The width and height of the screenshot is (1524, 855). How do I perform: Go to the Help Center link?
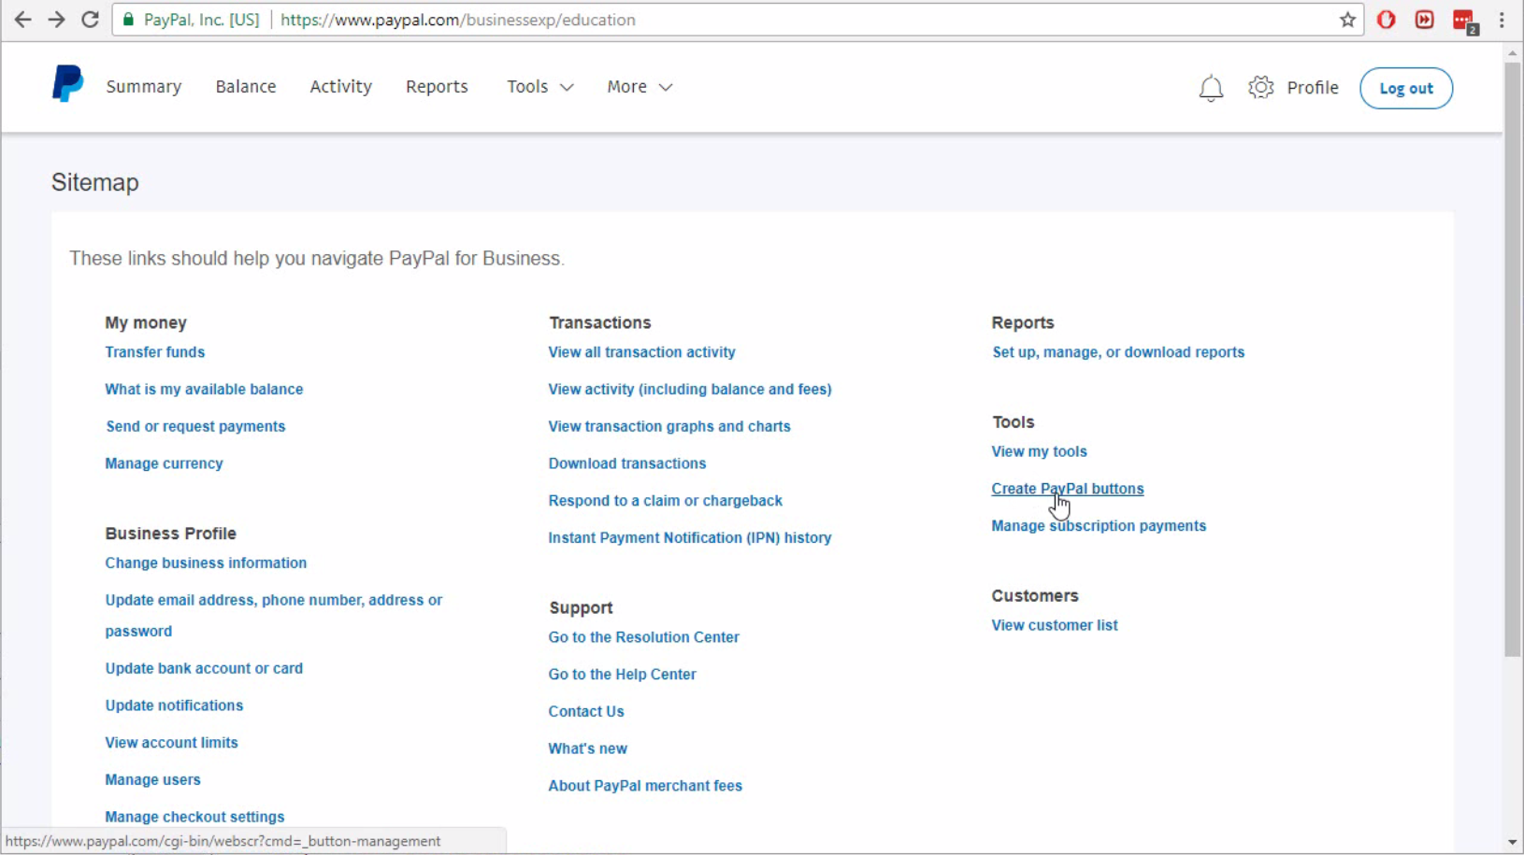point(623,675)
